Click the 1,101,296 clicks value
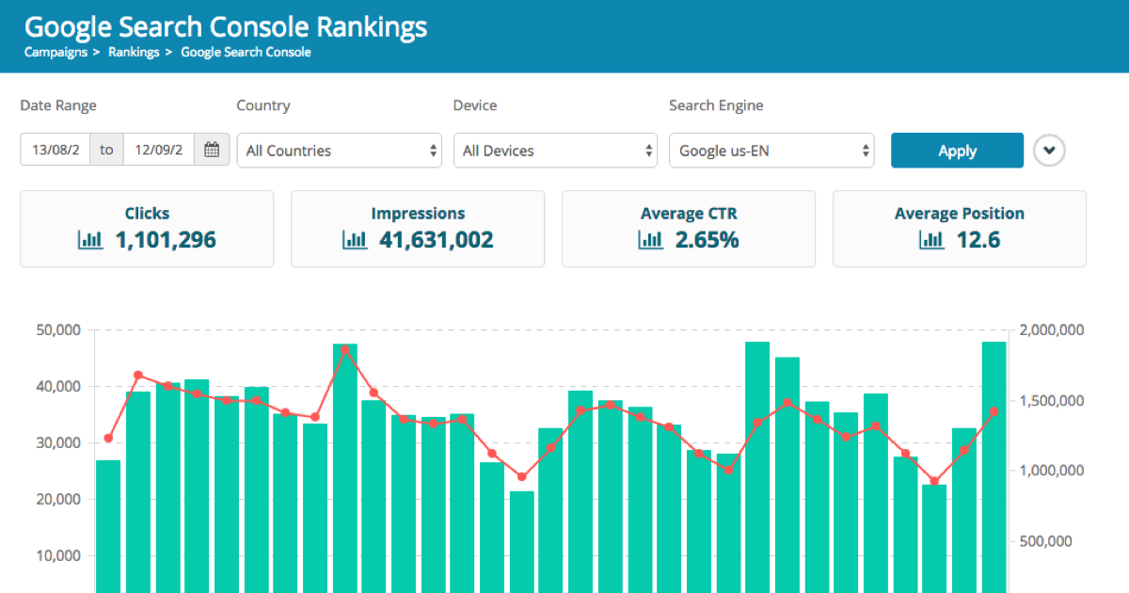 [x=166, y=240]
